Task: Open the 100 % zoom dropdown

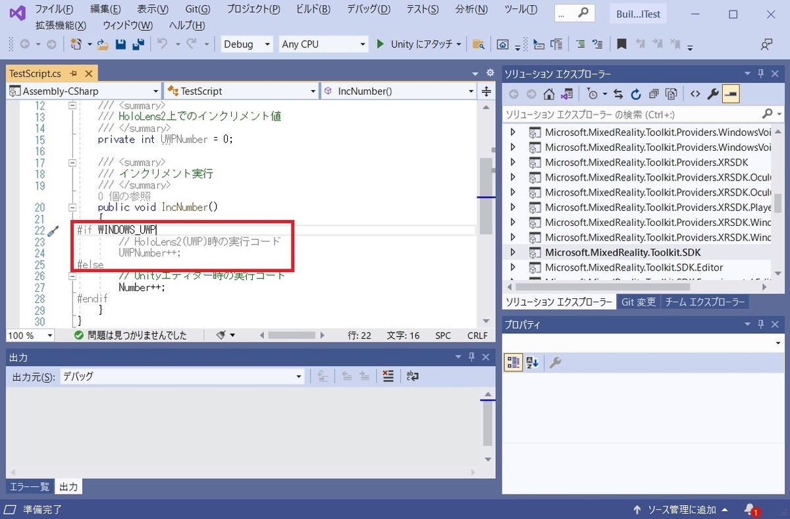Action: click(31, 335)
